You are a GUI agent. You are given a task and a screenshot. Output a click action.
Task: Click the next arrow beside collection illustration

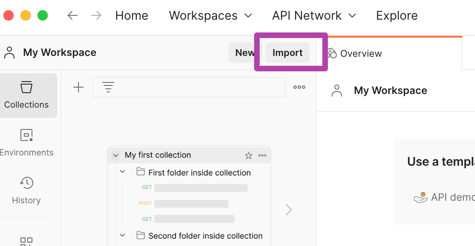point(289,210)
